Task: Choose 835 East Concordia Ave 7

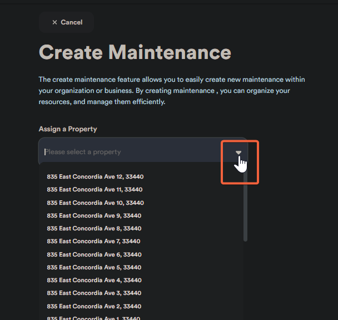Action: pos(93,241)
